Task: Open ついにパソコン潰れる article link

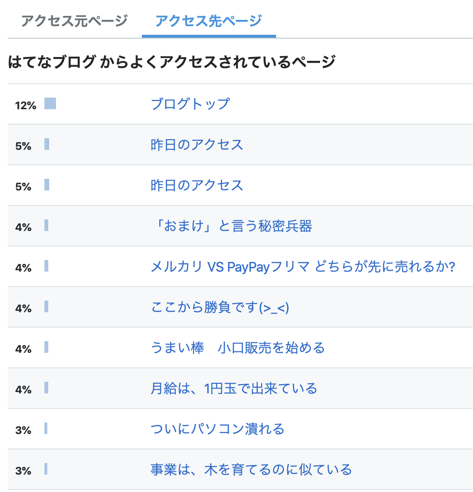Action: pos(218,429)
